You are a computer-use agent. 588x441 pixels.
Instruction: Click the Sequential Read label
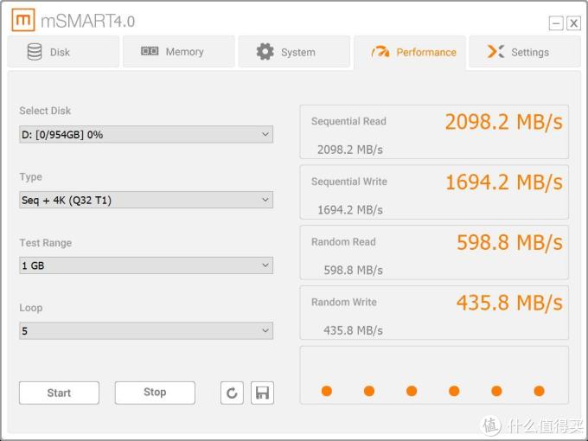[348, 121]
